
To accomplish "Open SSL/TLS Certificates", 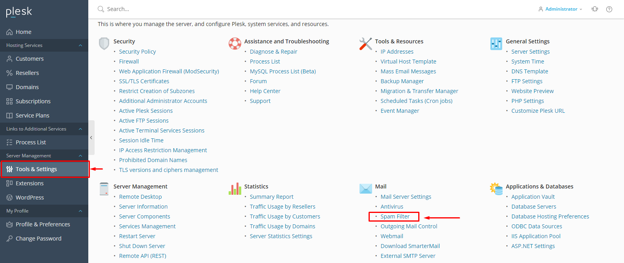I will point(144,81).
